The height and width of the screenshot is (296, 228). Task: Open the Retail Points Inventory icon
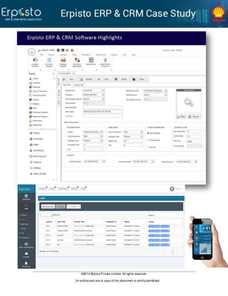point(105,62)
